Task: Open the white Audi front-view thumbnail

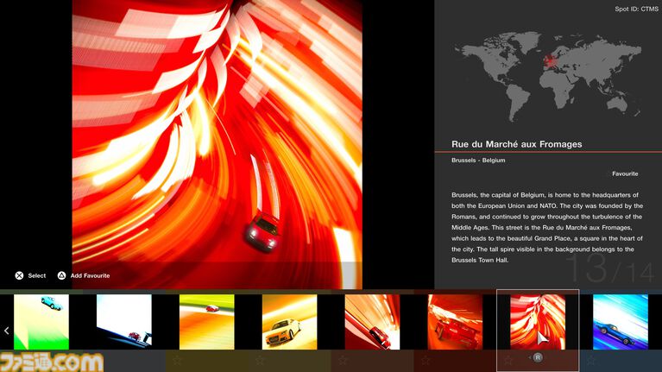Action: (290, 322)
